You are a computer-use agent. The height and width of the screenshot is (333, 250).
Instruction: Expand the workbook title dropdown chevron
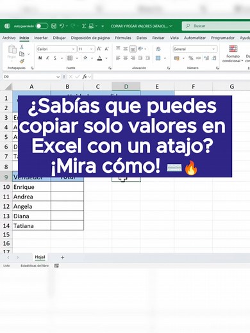point(171,26)
